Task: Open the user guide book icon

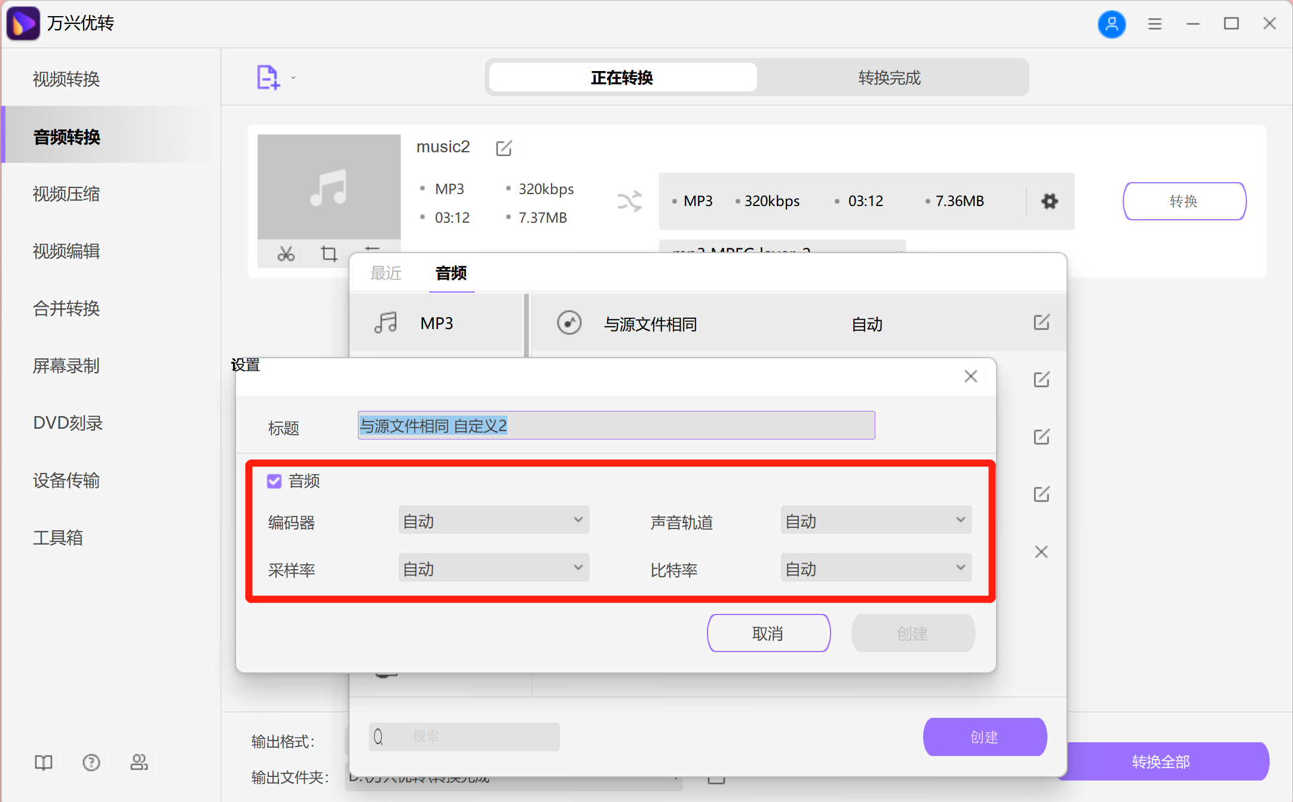Action: tap(43, 762)
